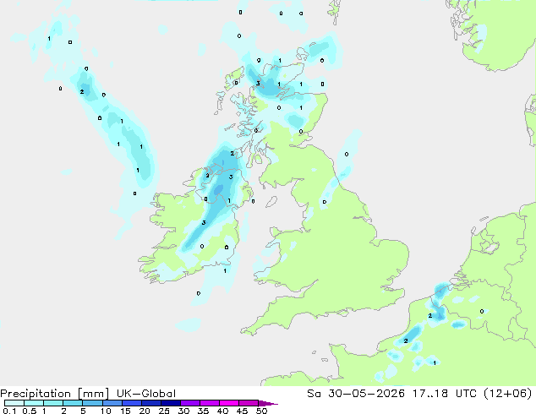Click the legend swatch between 1 and 2
This screenshot has width=536, height=414.
point(53,403)
